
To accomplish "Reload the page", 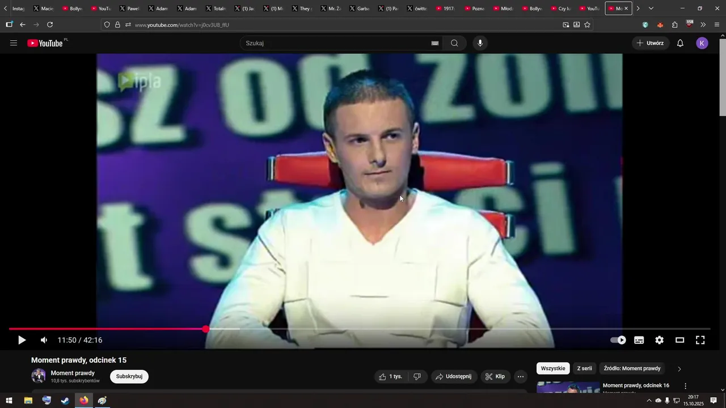I will pos(50,25).
